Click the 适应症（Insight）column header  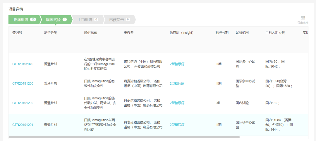[x=181, y=33]
